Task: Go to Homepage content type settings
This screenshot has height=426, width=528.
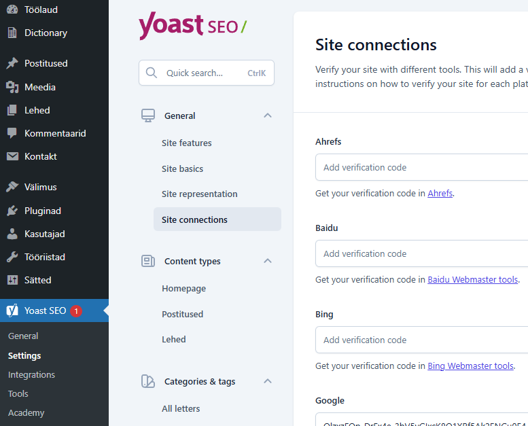Action: (183, 288)
